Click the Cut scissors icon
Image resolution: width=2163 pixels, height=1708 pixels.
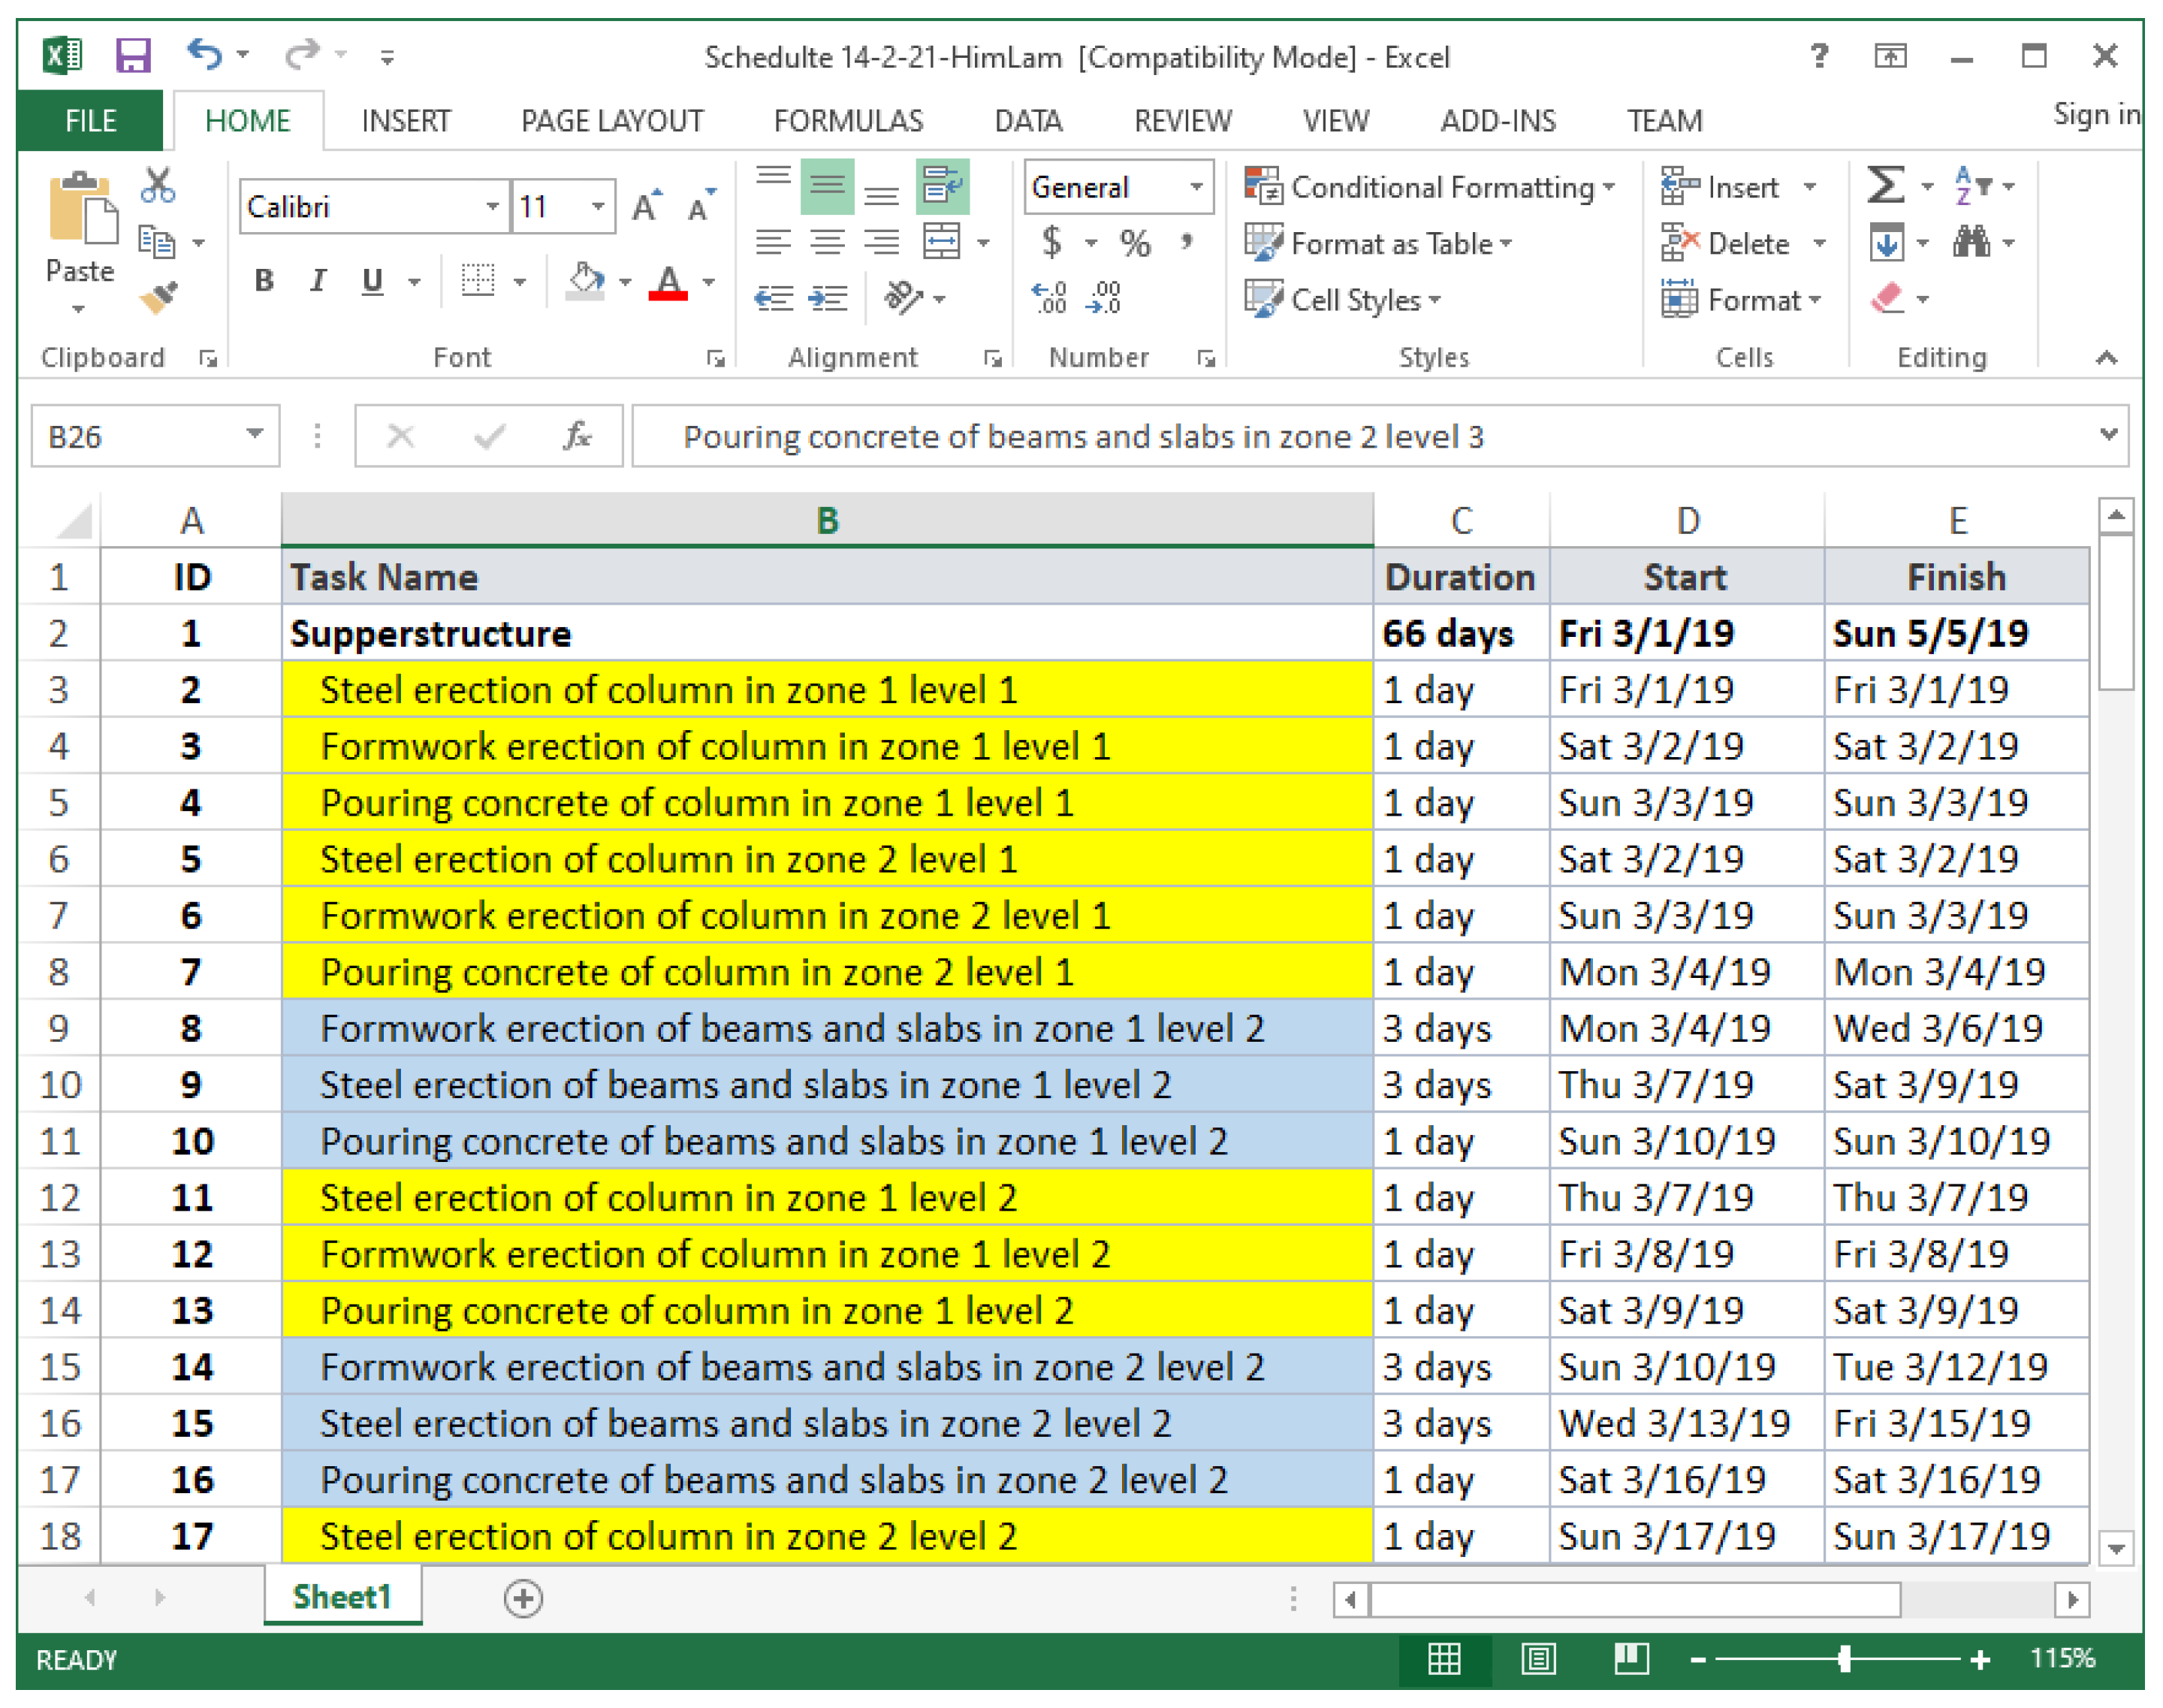(x=158, y=185)
